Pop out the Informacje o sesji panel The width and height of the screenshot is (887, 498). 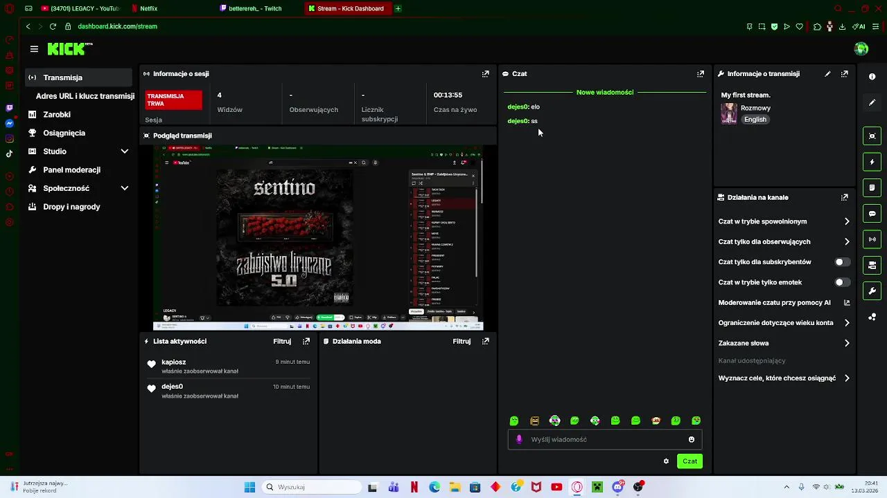486,73
